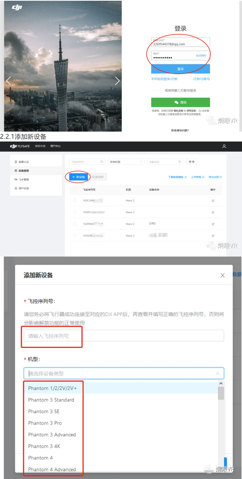The height and width of the screenshot is (479, 242).
Task: Show next slide with right carousel arrow
Action: [117, 81]
